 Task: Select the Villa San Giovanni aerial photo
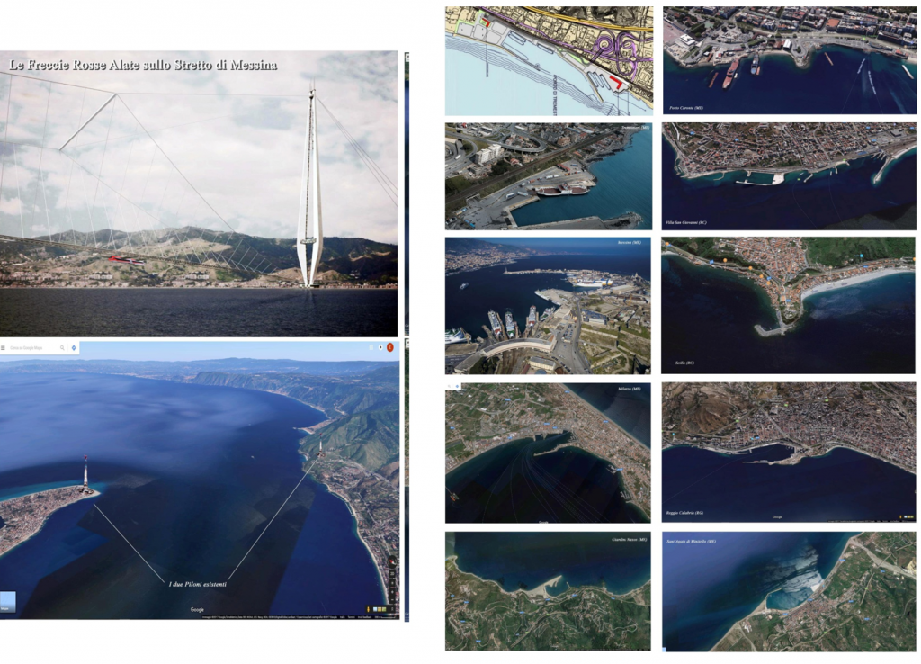(789, 176)
